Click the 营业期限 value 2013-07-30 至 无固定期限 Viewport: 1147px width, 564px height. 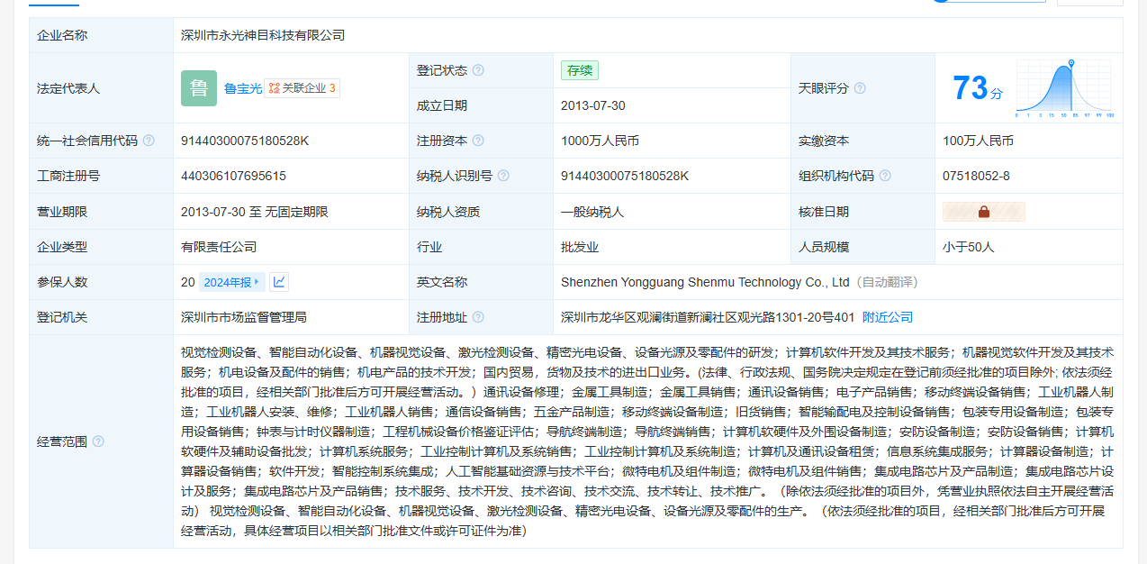pyautogui.click(x=255, y=212)
